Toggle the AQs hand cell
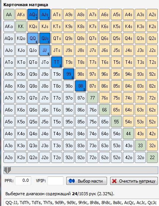159x206 pixels. tap(33, 15)
